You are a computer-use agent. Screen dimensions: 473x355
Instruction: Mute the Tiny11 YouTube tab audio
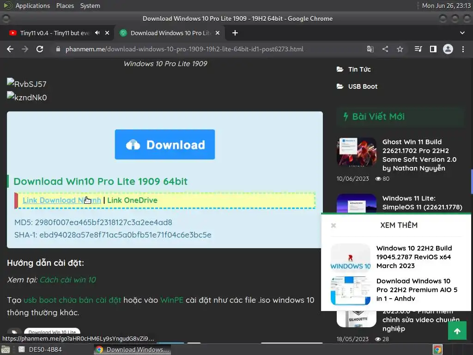(x=97, y=33)
